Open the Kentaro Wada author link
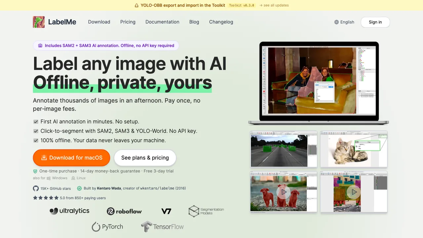The image size is (423, 238). (x=109, y=188)
